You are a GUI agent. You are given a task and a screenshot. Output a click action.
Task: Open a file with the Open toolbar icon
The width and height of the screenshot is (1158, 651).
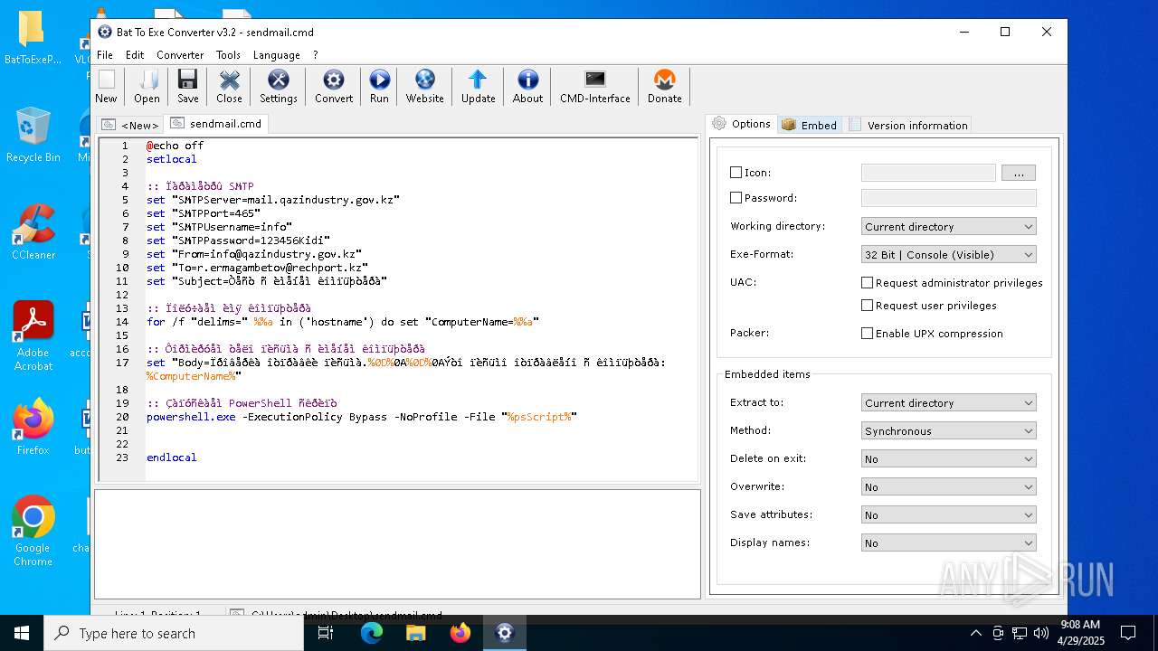(147, 87)
